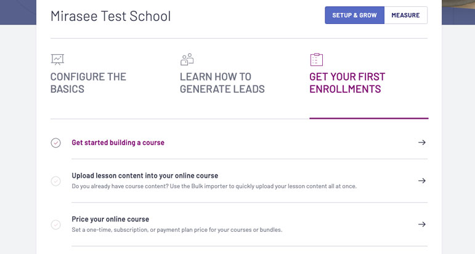
Task: Switch to the Setup & Grow tab
Action: [354, 15]
